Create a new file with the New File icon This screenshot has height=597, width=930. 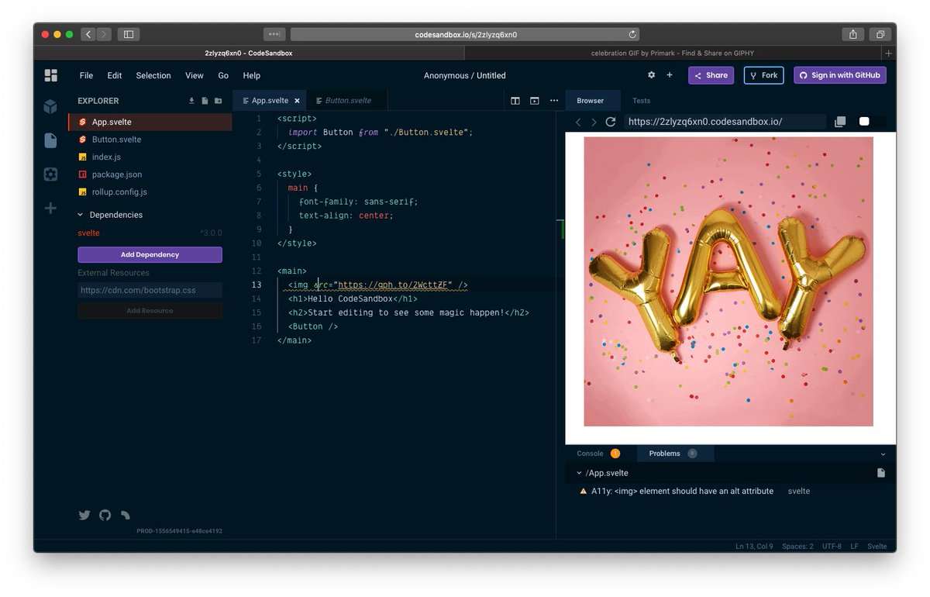pos(204,101)
